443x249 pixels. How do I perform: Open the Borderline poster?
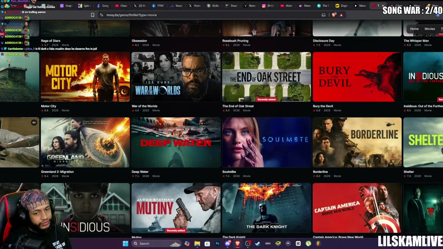coord(357,142)
